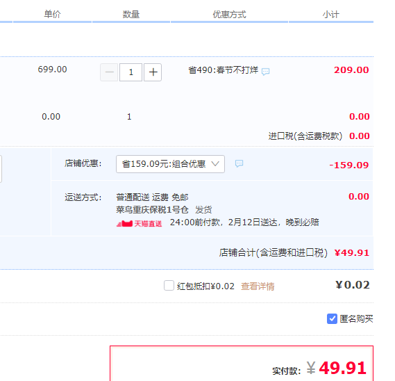This screenshot has width=395, height=381.
Task: Open the 省159.09元:组合优惠 dropdown
Action: click(170, 164)
